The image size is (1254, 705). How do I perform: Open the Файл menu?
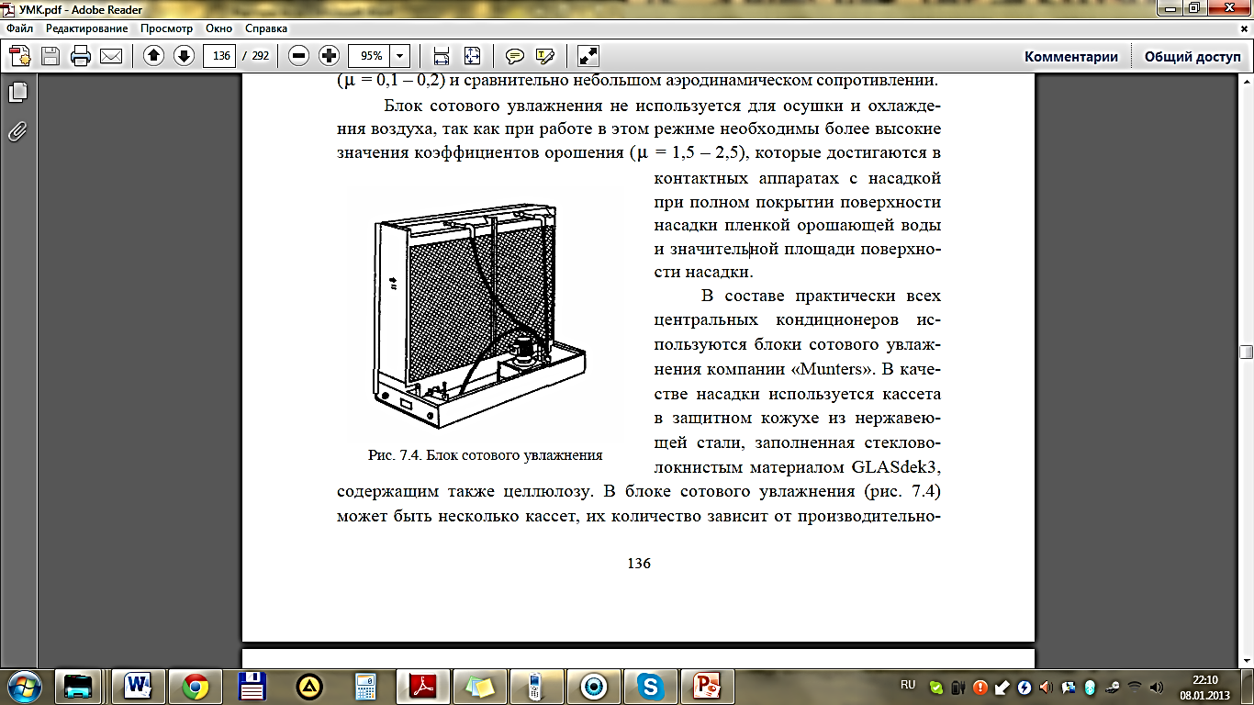[19, 28]
